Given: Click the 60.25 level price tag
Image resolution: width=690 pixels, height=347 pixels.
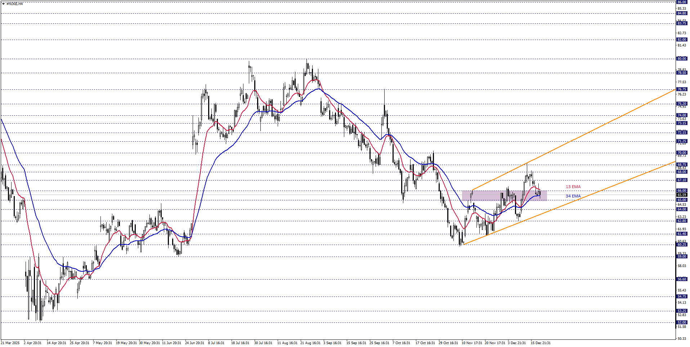Looking at the screenshot, I should (682, 245).
